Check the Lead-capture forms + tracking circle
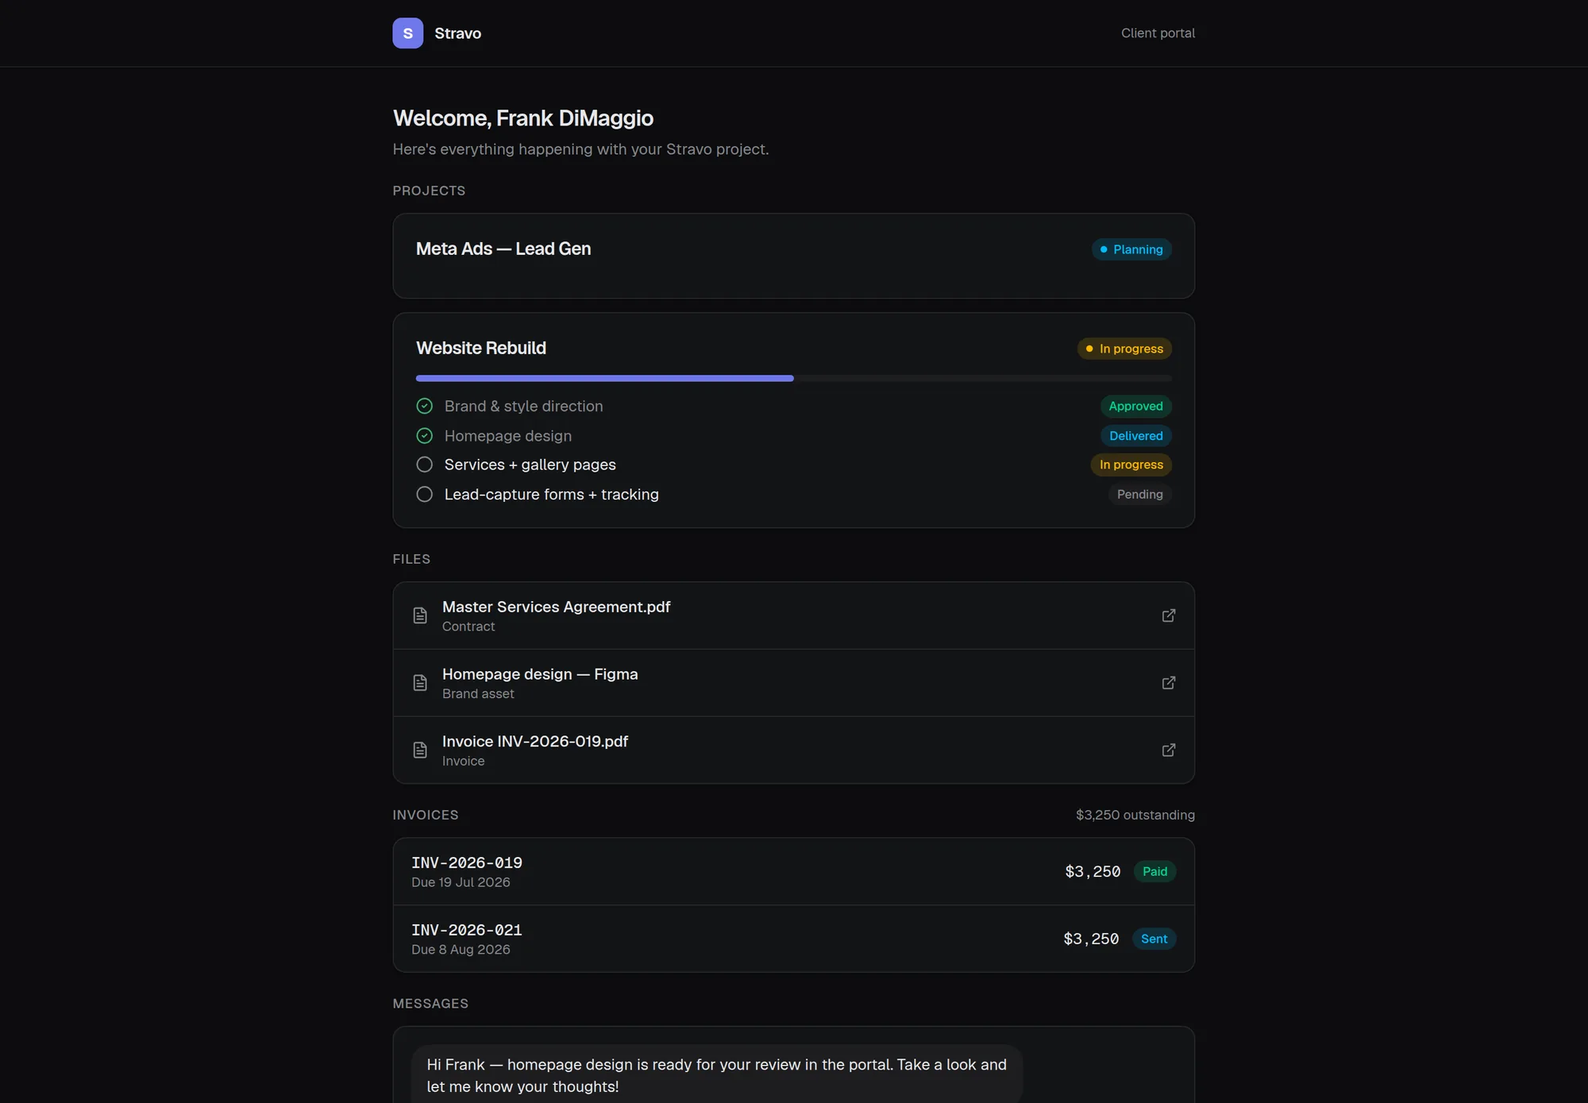 pos(425,494)
